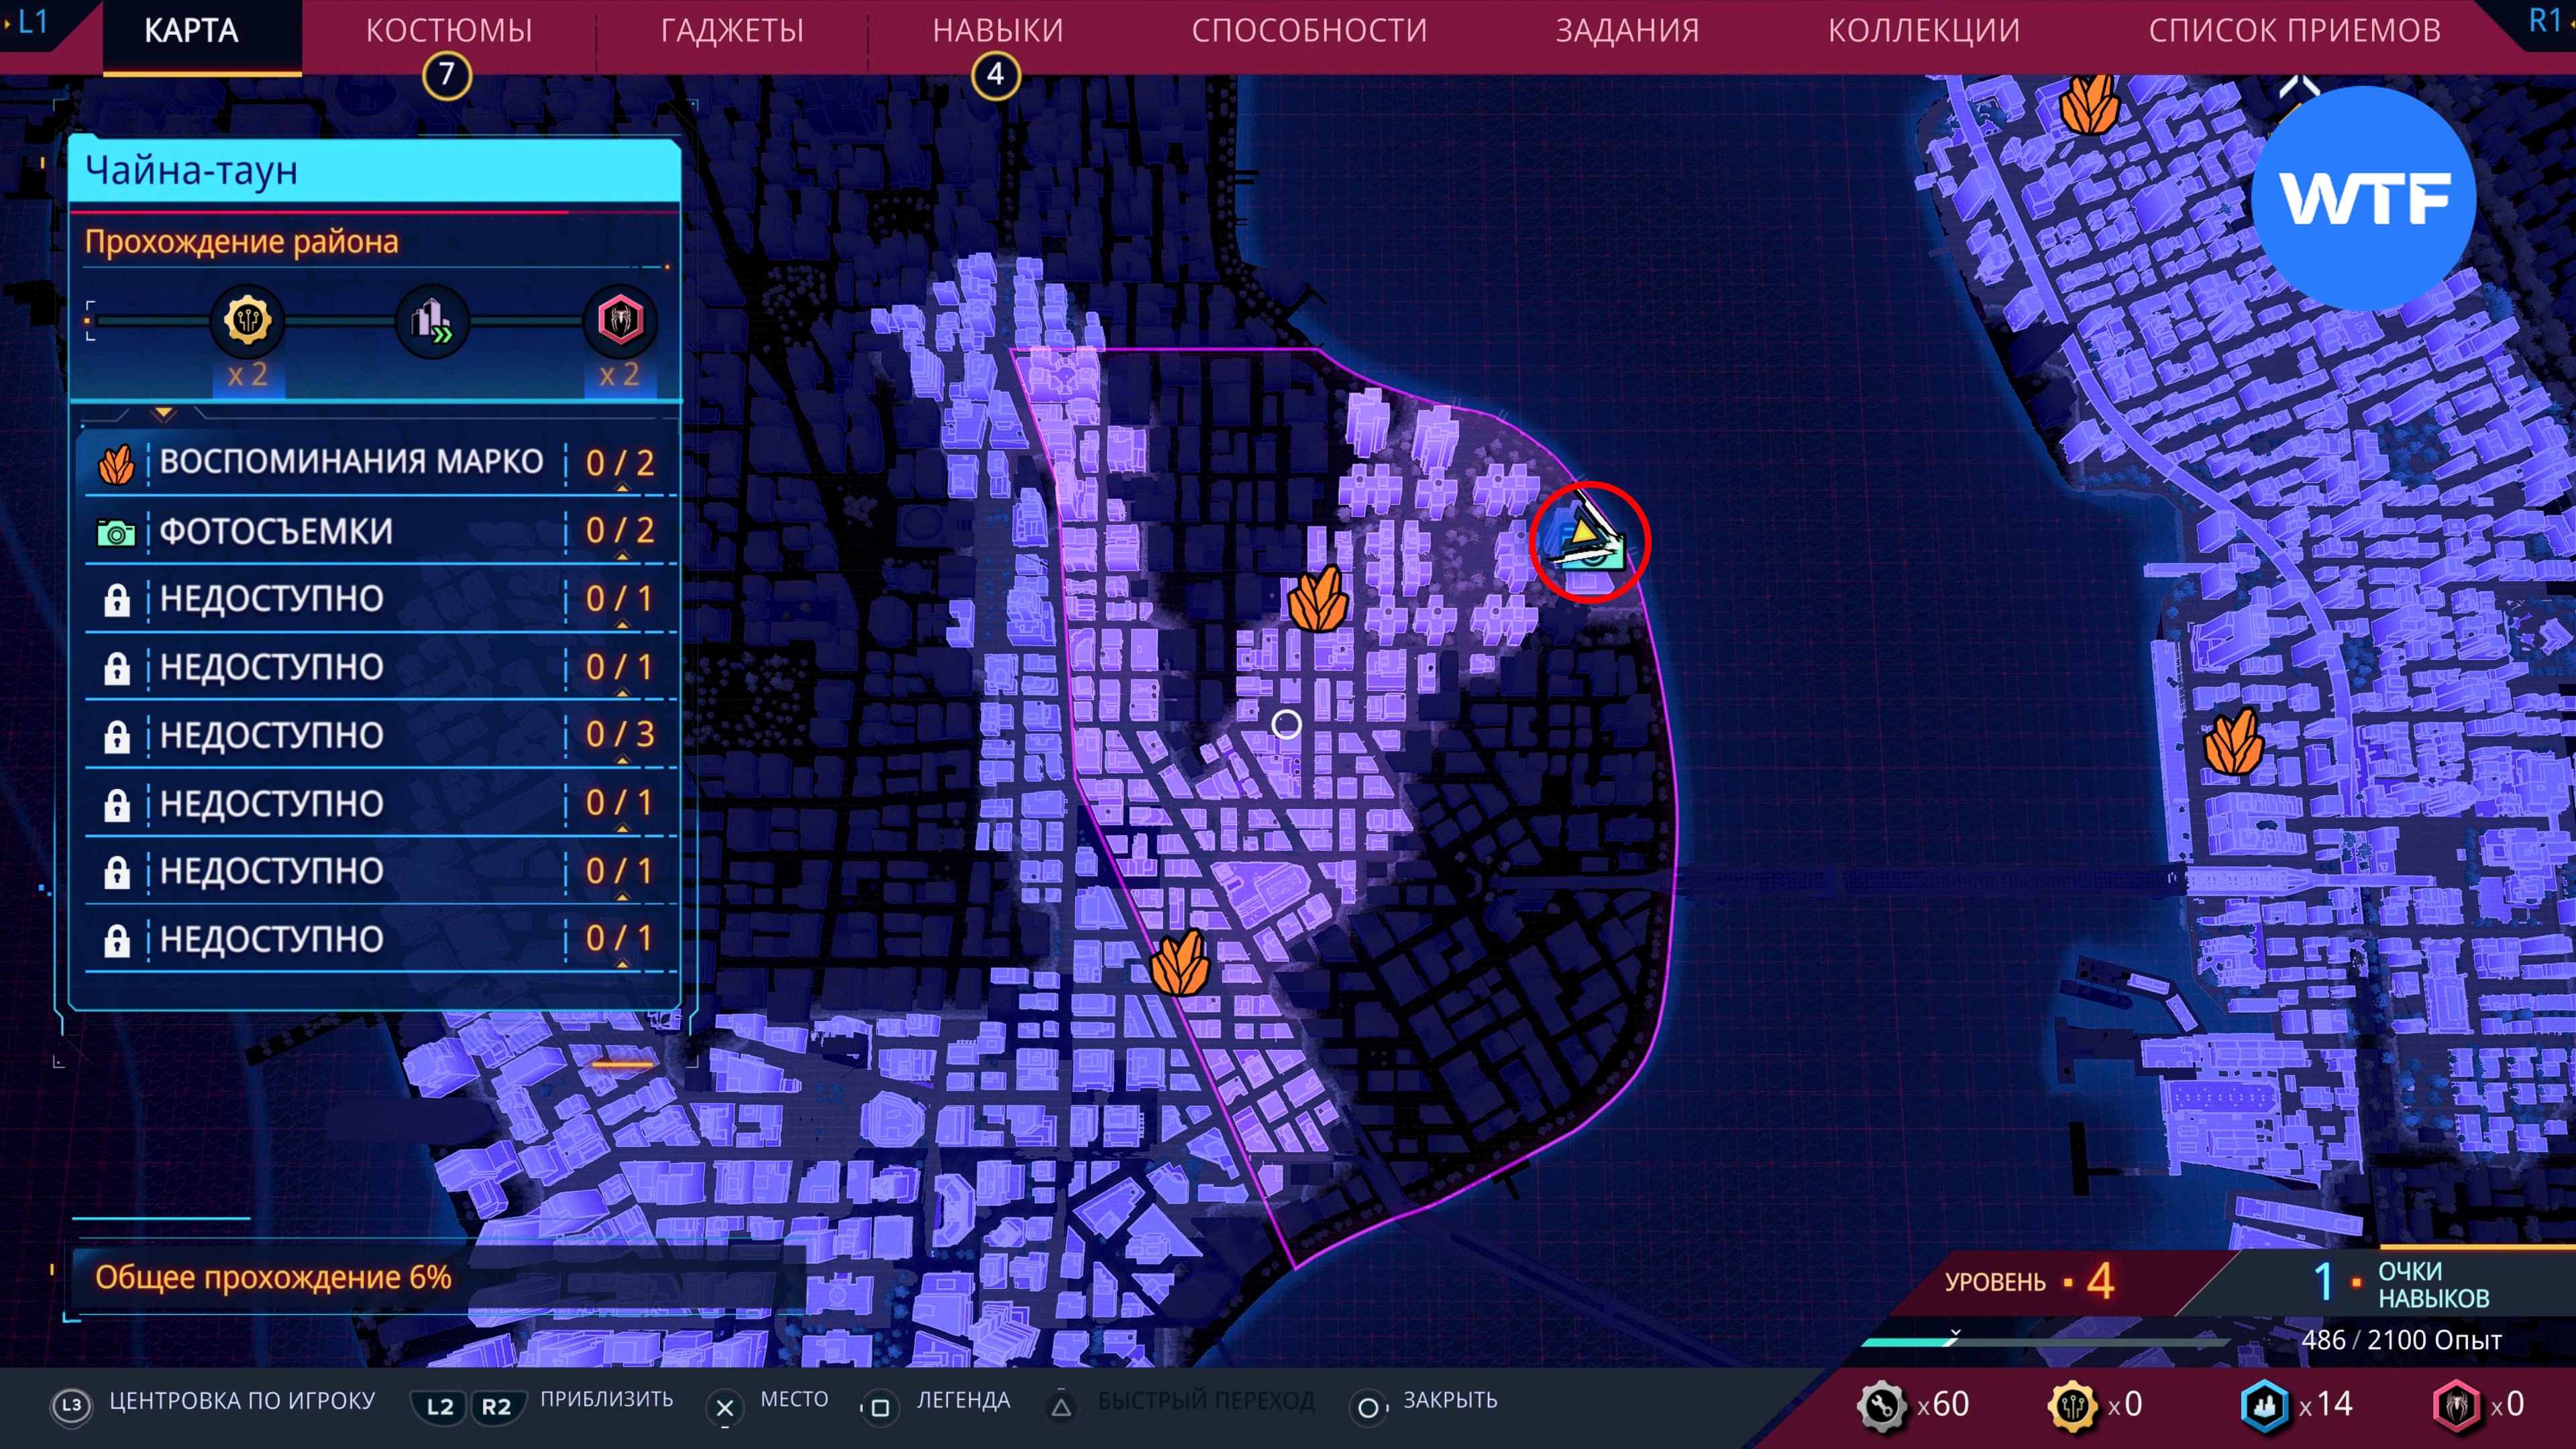Click the hex spider token in district progress
Image resolution: width=2576 pixels, height=1449 pixels.
tap(620, 321)
